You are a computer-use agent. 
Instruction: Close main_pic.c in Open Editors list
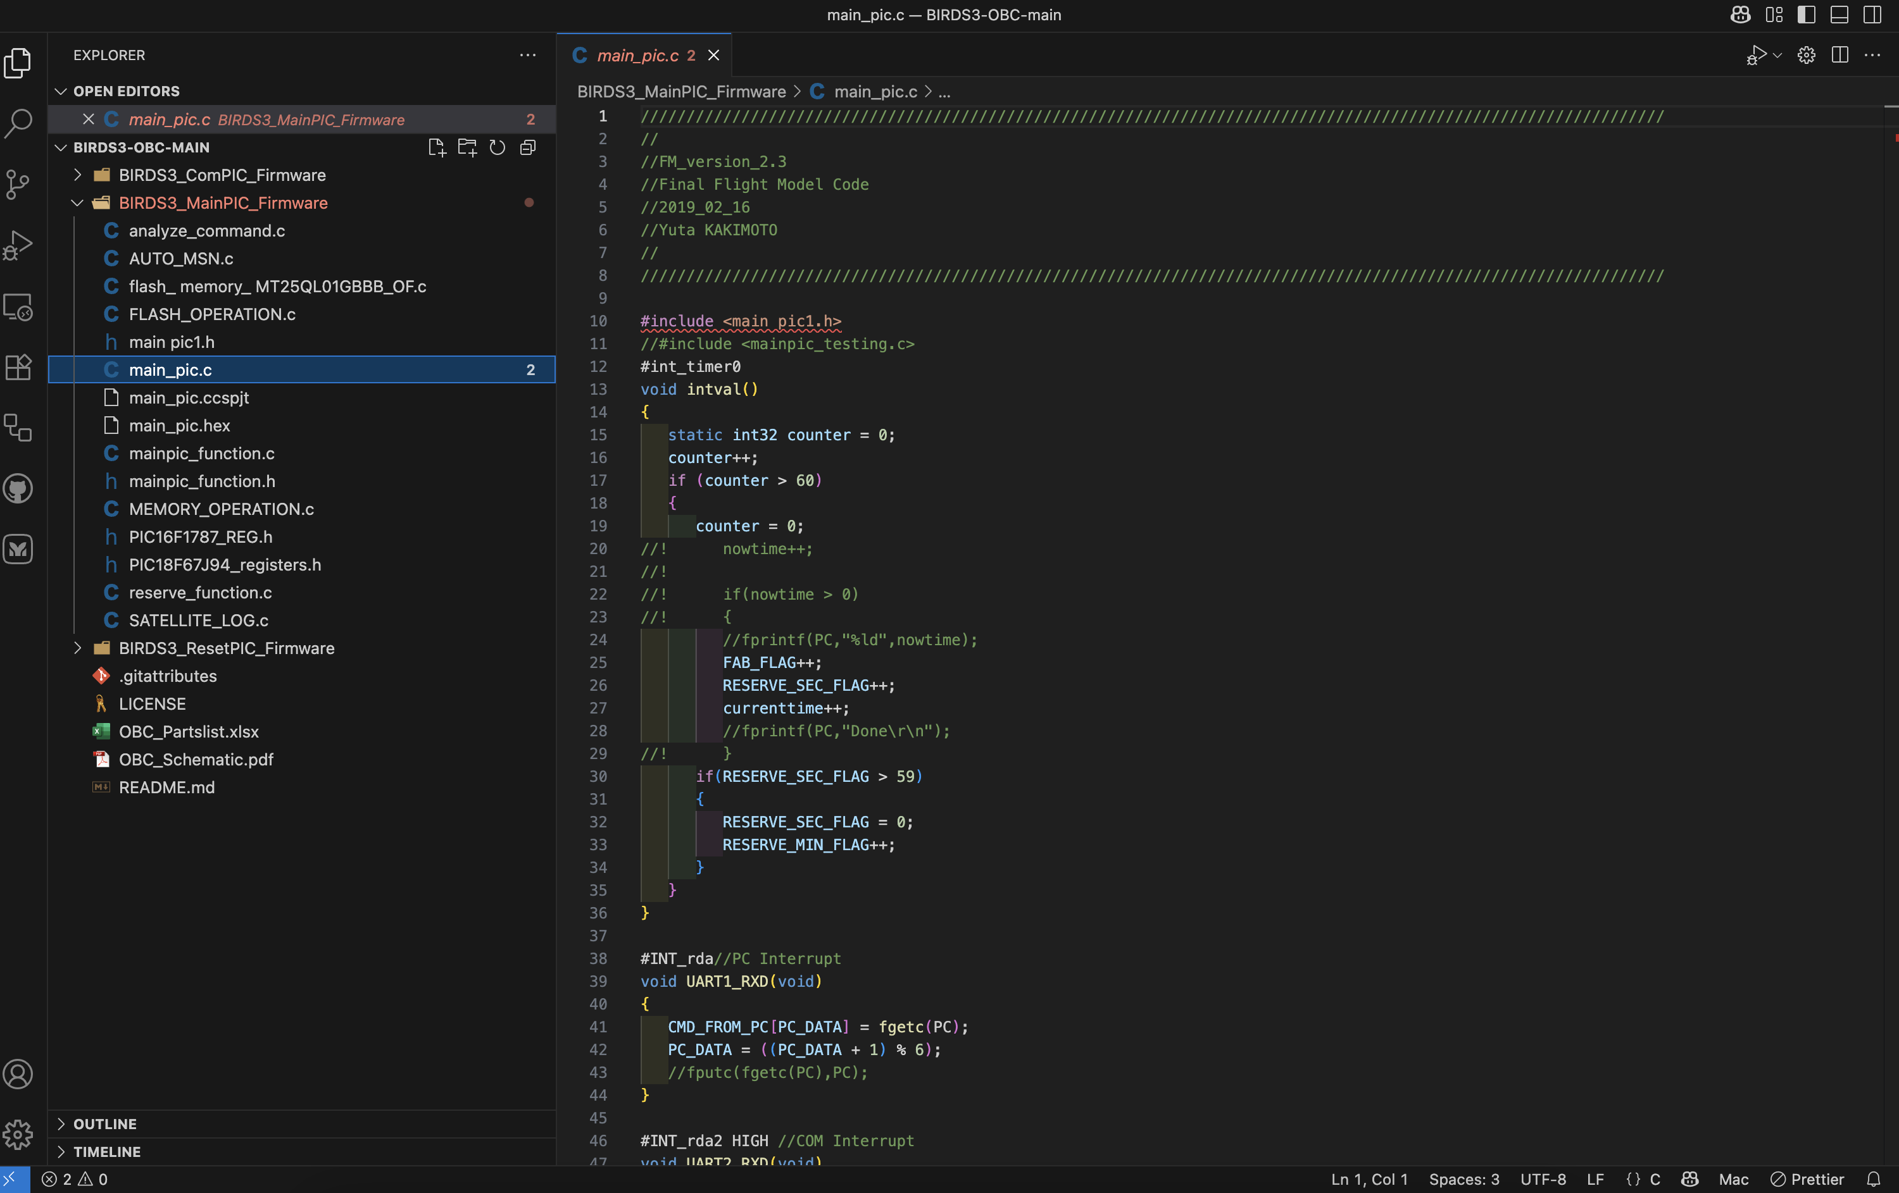point(89,119)
